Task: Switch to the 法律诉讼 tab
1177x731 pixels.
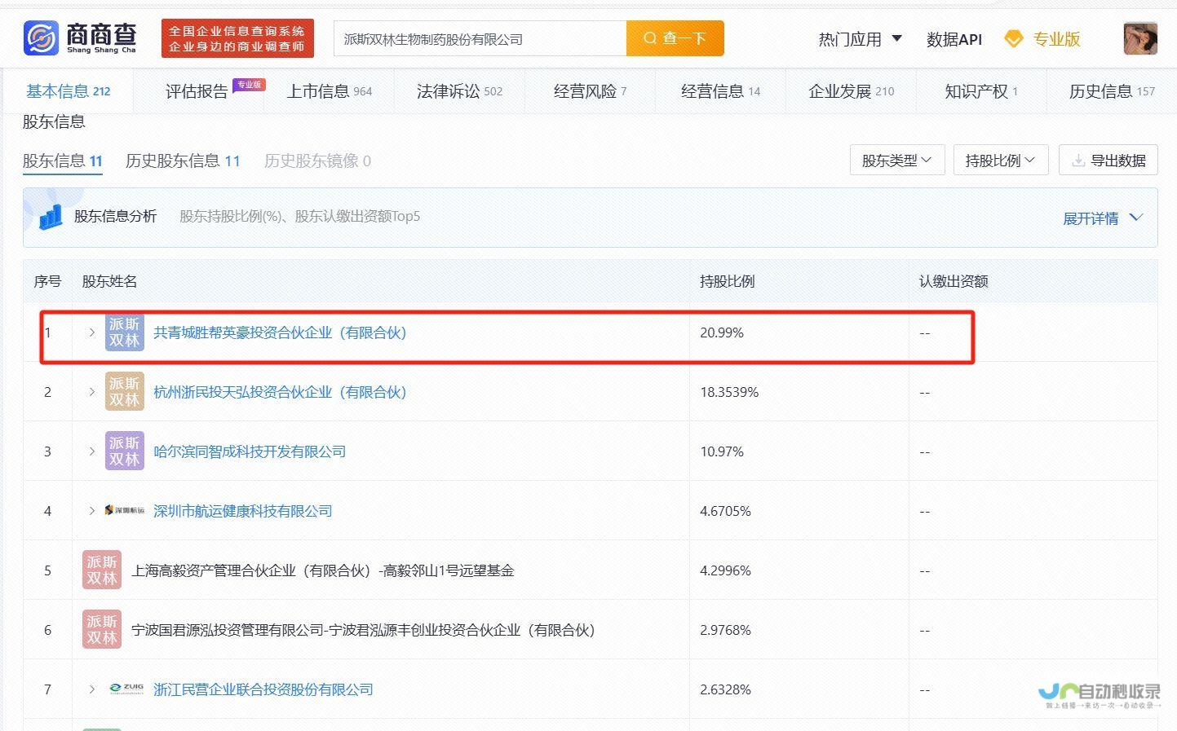Action: pyautogui.click(x=459, y=91)
